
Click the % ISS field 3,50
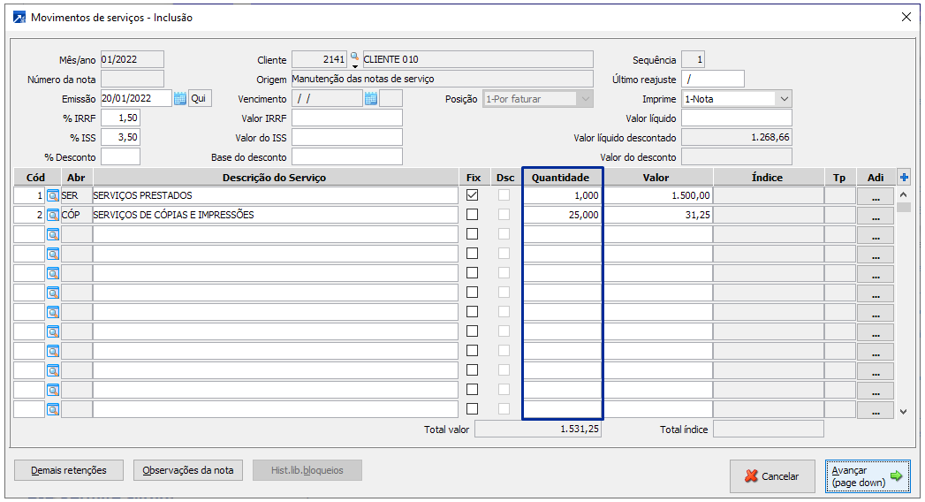tap(120, 138)
